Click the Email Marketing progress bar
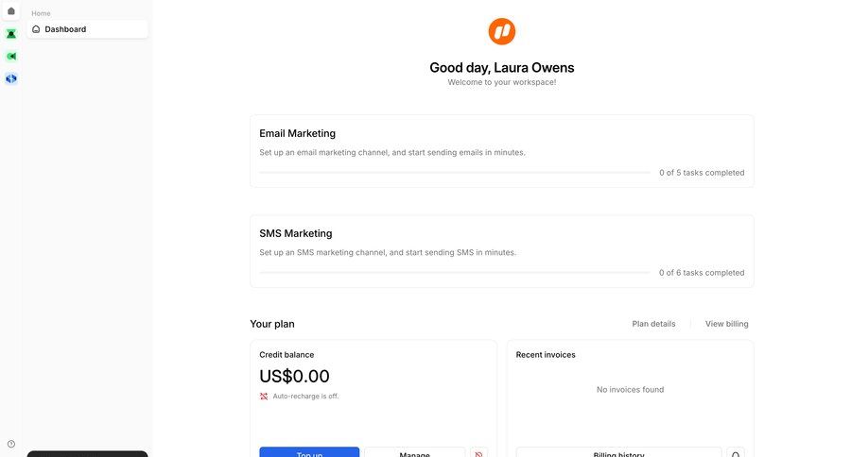The image size is (851, 457). coord(454,173)
